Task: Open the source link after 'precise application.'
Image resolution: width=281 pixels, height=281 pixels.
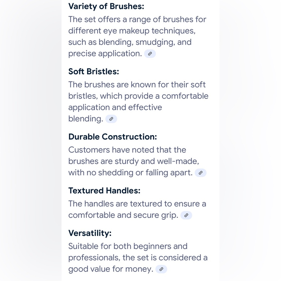Action: point(150,54)
